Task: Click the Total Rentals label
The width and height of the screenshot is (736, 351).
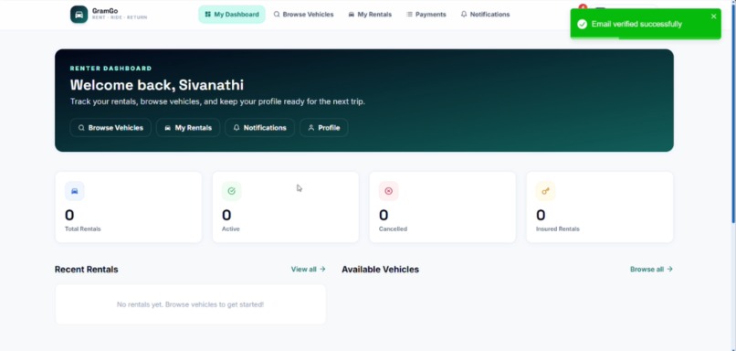Action: (x=82, y=229)
